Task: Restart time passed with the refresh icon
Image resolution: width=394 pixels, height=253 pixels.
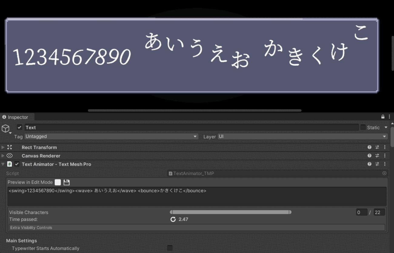Action: pyautogui.click(x=173, y=219)
